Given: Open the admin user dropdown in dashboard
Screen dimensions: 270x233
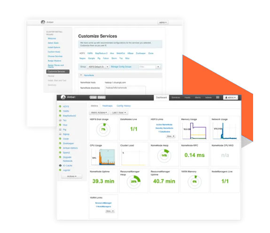Looking at the screenshot, I should pyautogui.click(x=231, y=98).
